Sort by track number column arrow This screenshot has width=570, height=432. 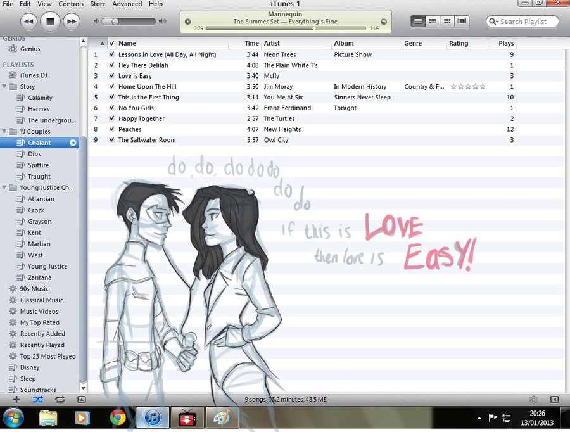click(x=103, y=43)
